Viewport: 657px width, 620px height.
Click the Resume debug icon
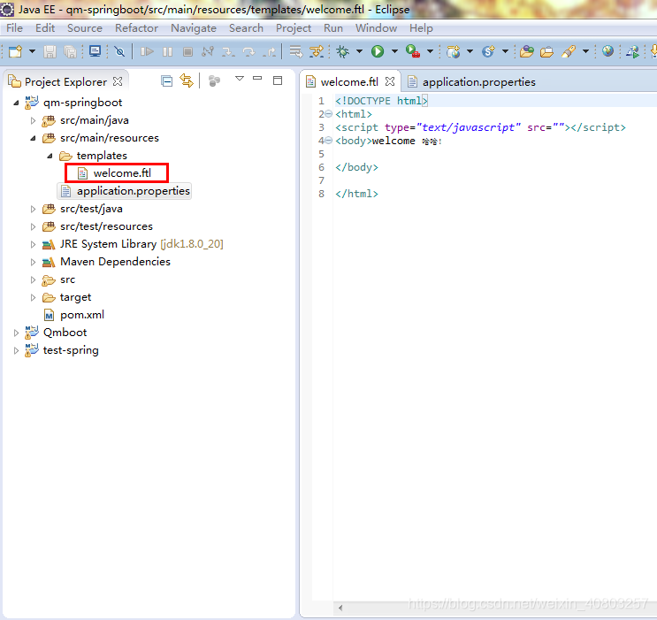coord(147,51)
